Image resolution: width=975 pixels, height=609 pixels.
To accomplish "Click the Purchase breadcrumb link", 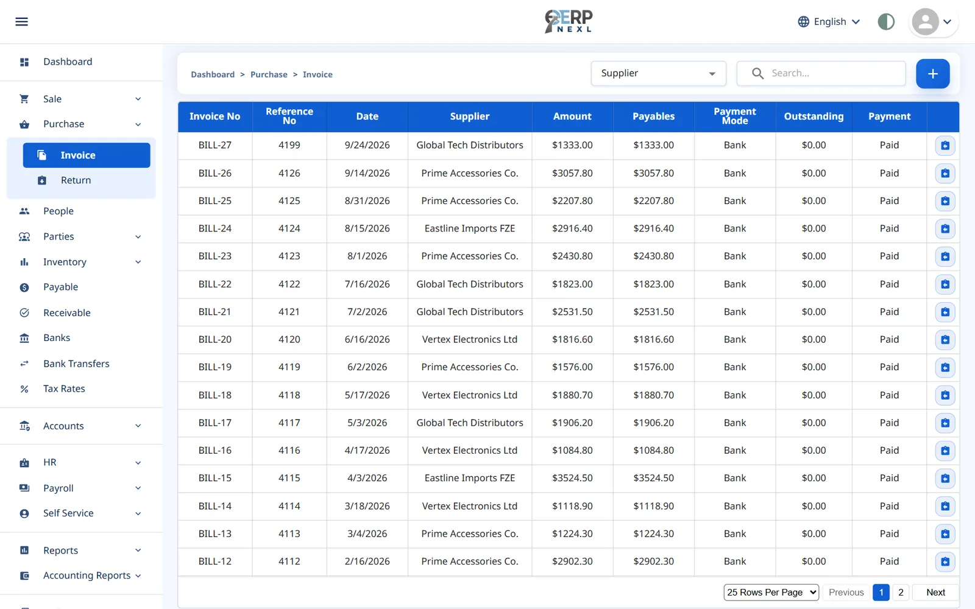I will click(x=269, y=75).
